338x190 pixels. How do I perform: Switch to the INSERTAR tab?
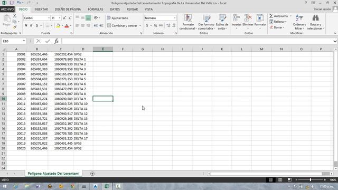coord(41,9)
